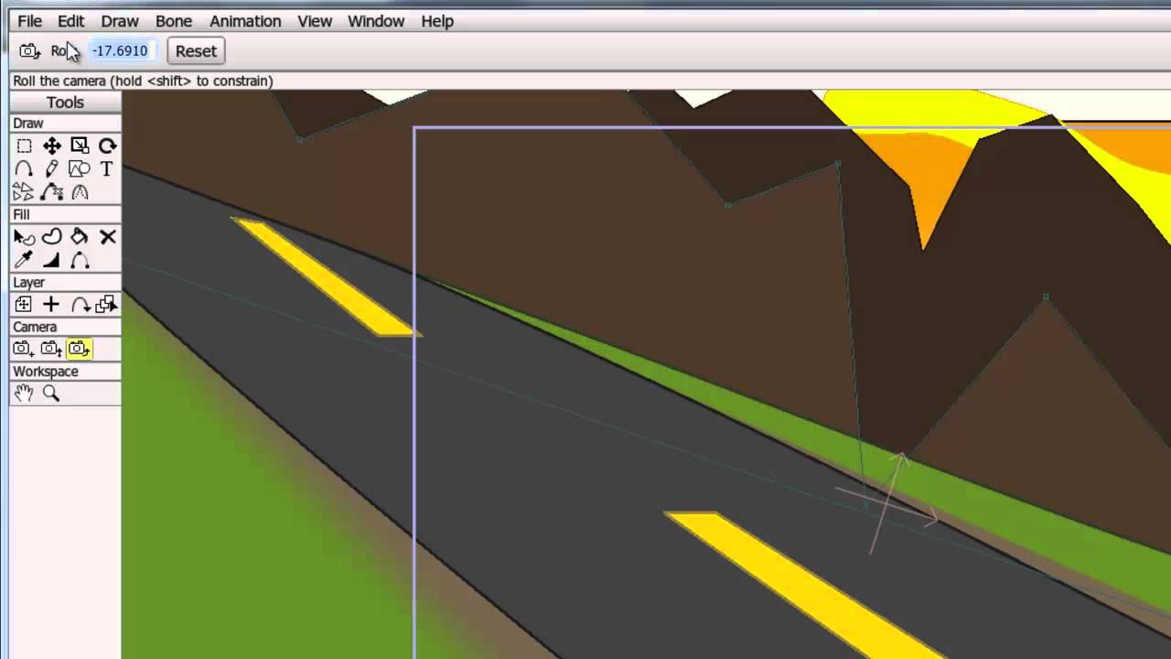
Task: Open the Help menu
Action: (x=437, y=21)
